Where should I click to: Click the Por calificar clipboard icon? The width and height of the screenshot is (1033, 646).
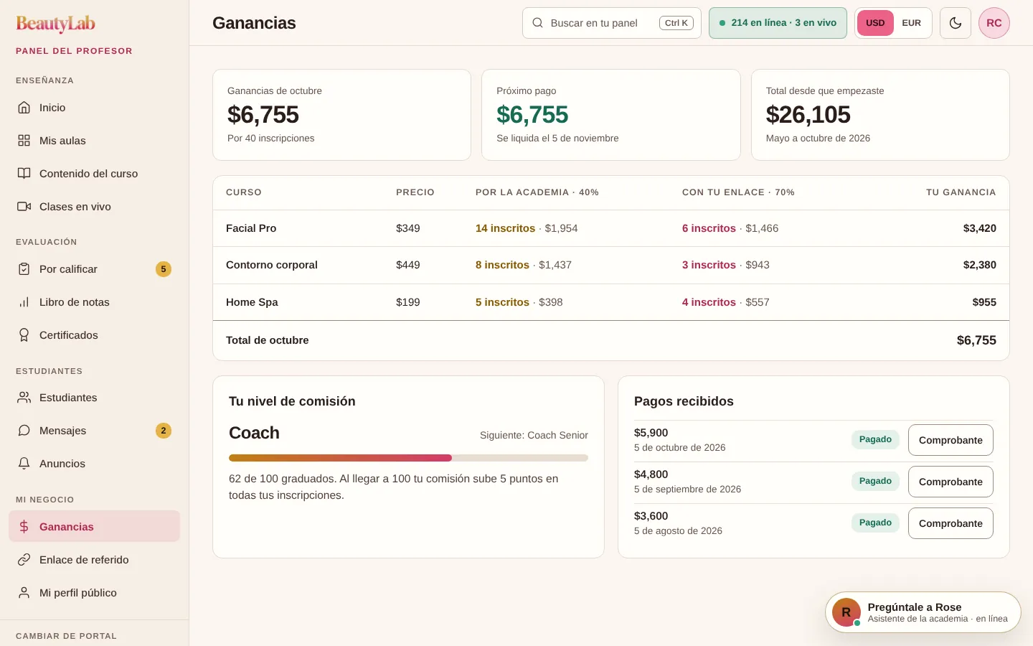click(24, 269)
